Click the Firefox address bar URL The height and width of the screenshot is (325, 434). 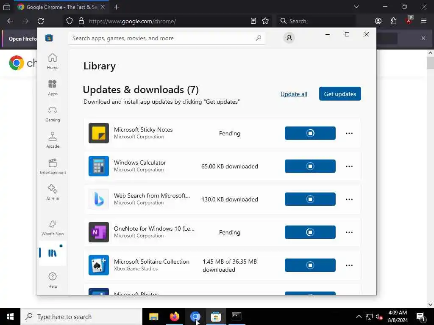click(132, 21)
